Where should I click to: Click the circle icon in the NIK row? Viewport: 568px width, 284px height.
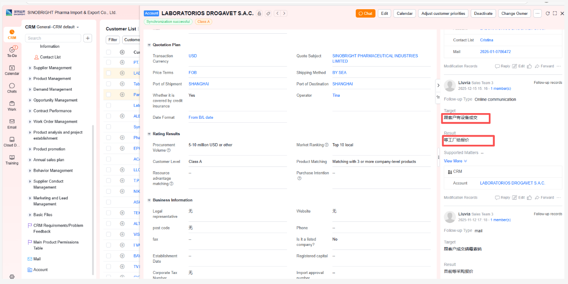(122, 191)
